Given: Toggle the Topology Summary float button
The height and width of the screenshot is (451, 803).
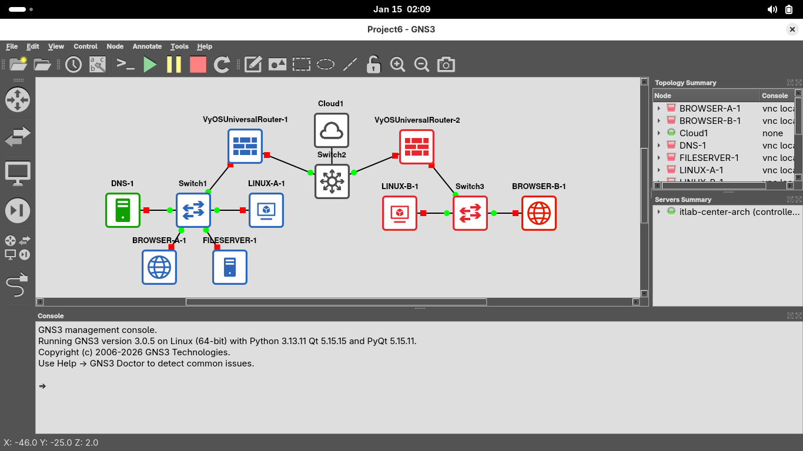Looking at the screenshot, I should pos(790,83).
